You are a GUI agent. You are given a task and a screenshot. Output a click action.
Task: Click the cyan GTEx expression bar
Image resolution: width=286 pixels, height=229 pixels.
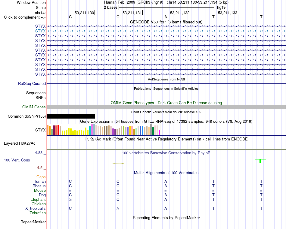90,131
